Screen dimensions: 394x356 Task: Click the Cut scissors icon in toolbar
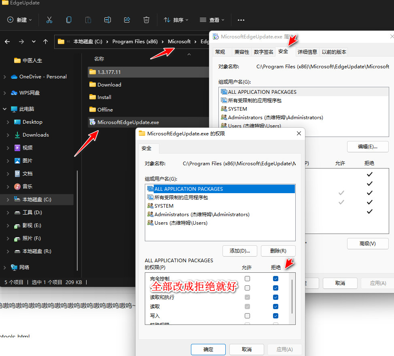click(x=49, y=20)
